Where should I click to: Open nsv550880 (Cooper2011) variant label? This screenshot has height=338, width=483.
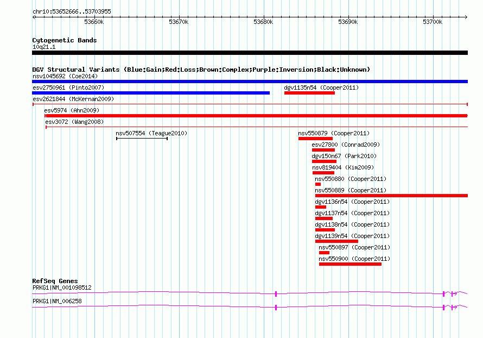(351, 179)
